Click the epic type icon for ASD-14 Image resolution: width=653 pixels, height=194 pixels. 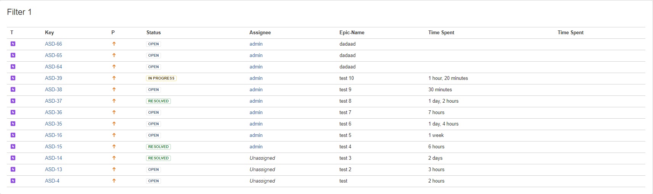coord(13,158)
